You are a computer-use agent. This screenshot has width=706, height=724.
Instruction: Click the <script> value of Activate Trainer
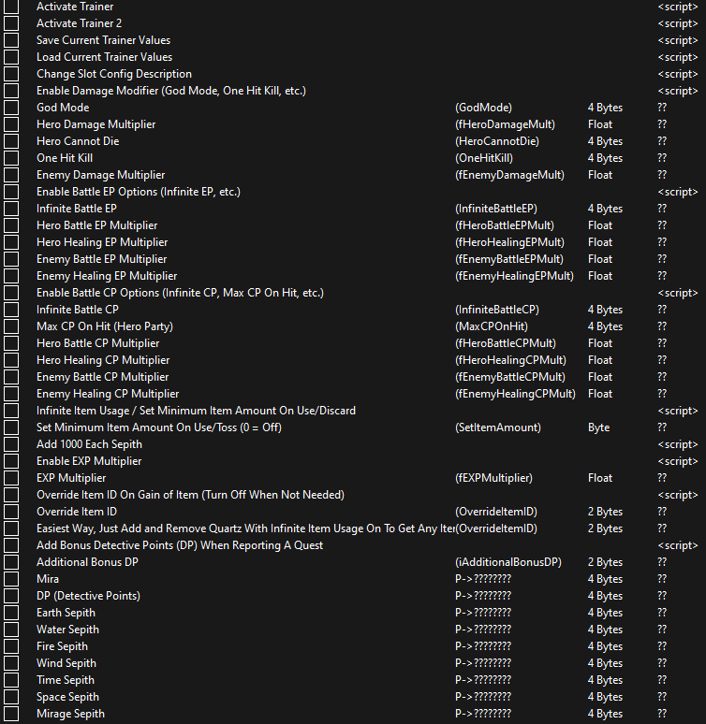(678, 7)
